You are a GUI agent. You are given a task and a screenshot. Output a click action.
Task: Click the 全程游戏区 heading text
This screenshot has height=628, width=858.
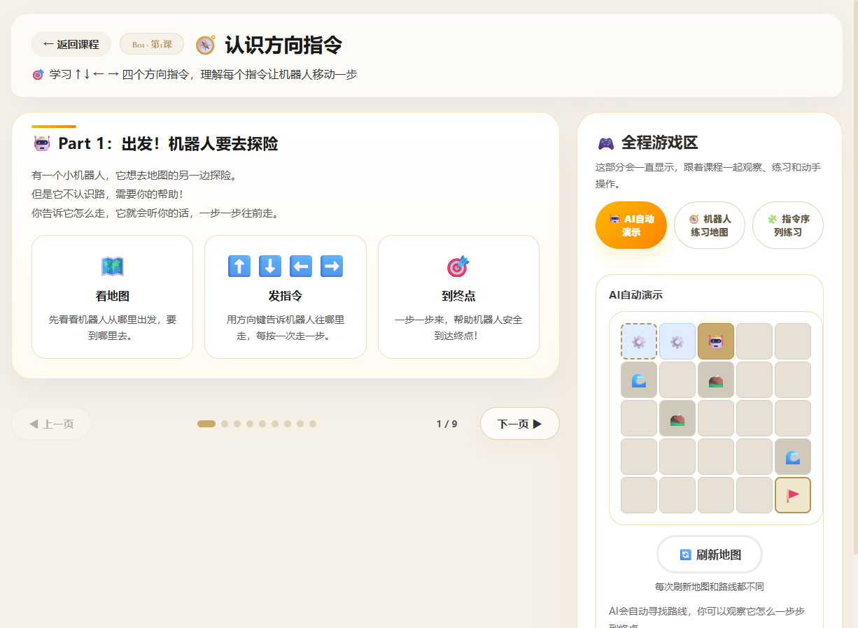[660, 143]
